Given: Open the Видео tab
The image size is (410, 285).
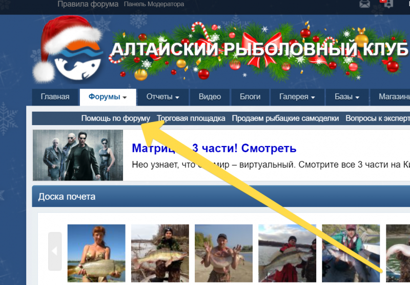Looking at the screenshot, I should click(x=210, y=97).
